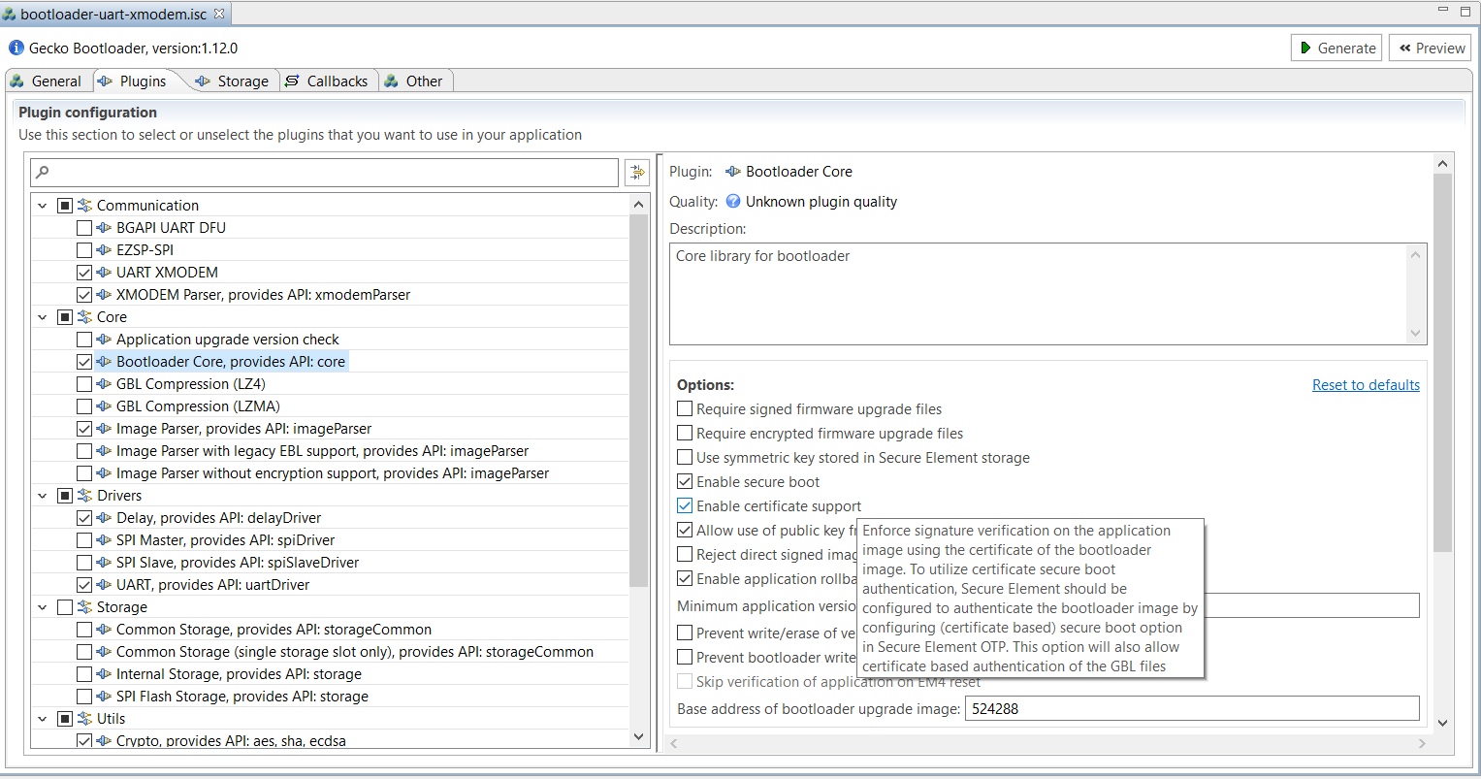Collapse the Storage tree section
The image size is (1481, 779).
point(42,607)
